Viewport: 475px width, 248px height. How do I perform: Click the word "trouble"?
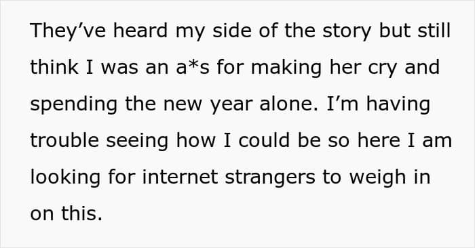point(64,140)
